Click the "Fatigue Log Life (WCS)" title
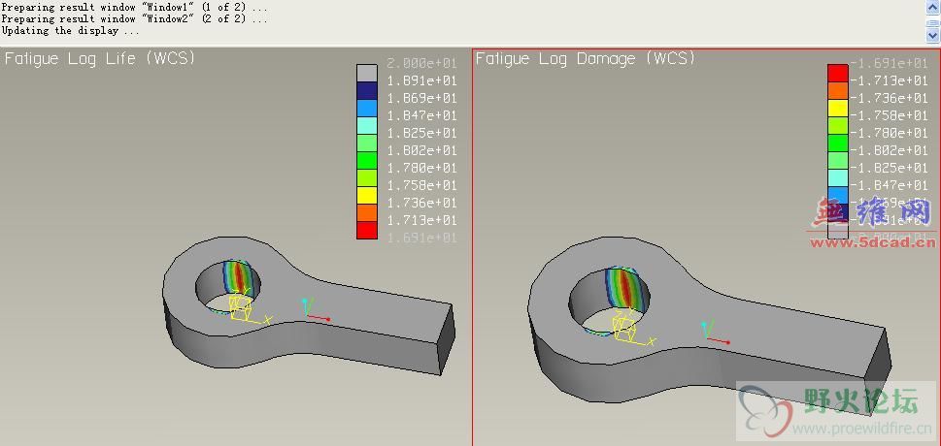The width and height of the screenshot is (941, 446). [100, 59]
